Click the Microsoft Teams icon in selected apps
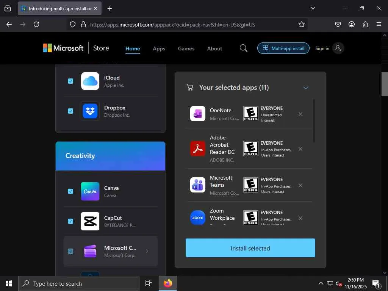This screenshot has width=388, height=291. click(198, 185)
